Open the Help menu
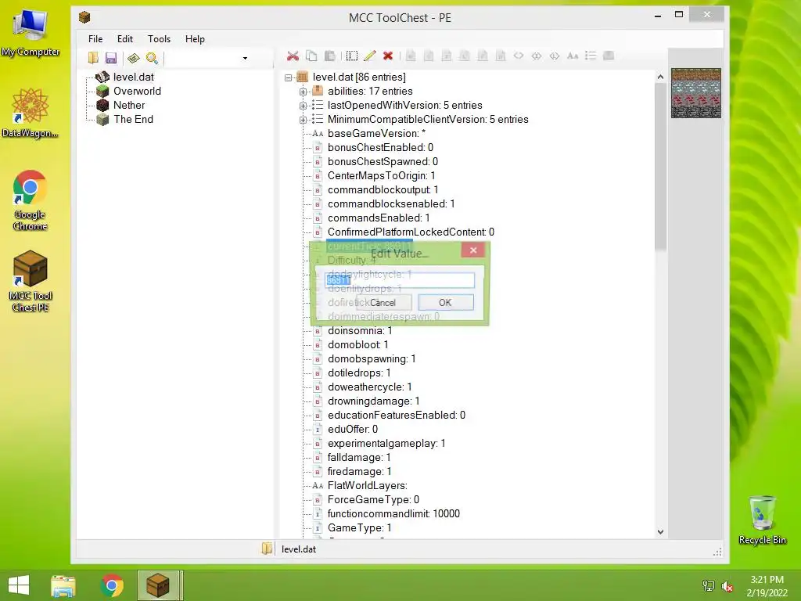The height and width of the screenshot is (601, 801). tap(195, 39)
